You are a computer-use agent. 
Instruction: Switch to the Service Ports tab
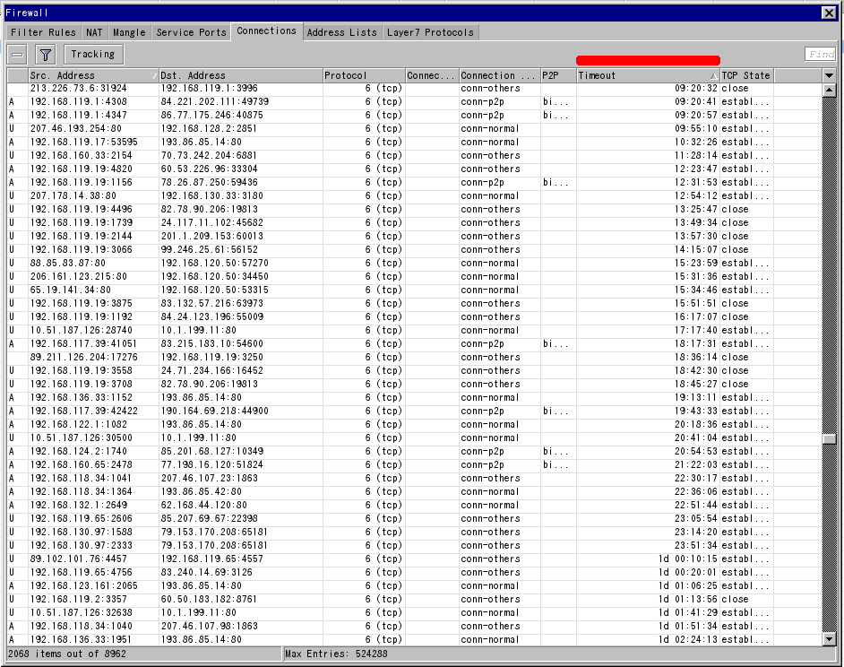(191, 31)
